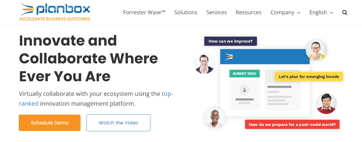Click the Watch the Video button
The image size is (362, 142).
point(118,123)
